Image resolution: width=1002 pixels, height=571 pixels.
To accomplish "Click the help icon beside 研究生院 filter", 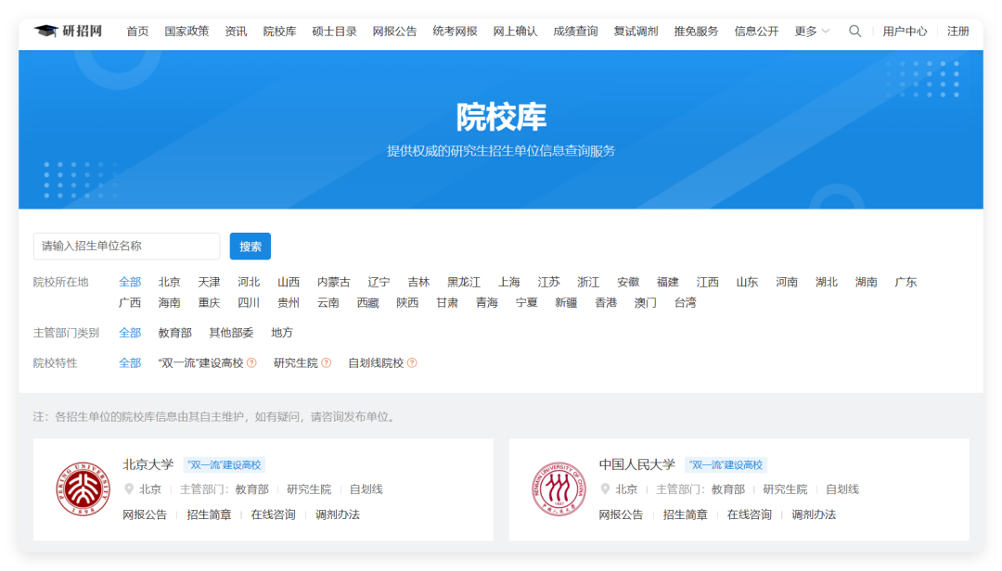I will (326, 362).
